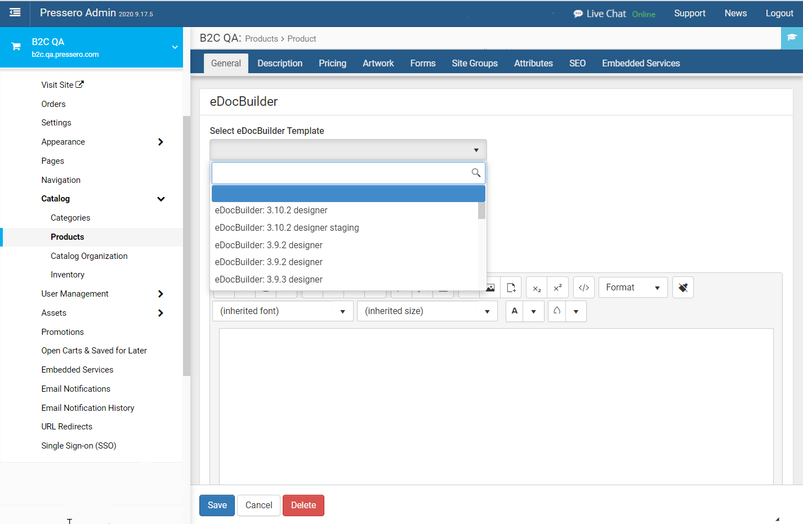Open Catalog Organization
Viewport: 803px width, 524px height.
pos(89,256)
